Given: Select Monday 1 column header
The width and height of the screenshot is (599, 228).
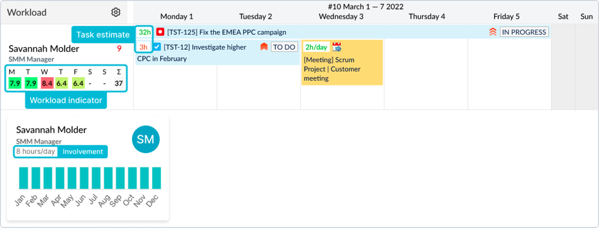Looking at the screenshot, I should pyautogui.click(x=176, y=16).
